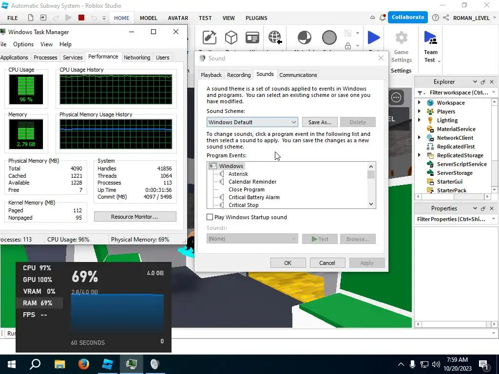Click the Toolbox icon in Roblox ribbon

pos(210,37)
